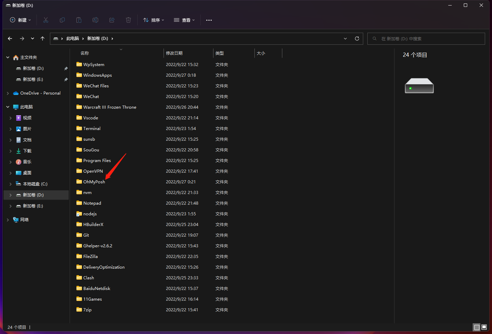Viewport: 492px width, 334px height.
Task: Select the OhMyPosh folder
Action: tap(94, 182)
